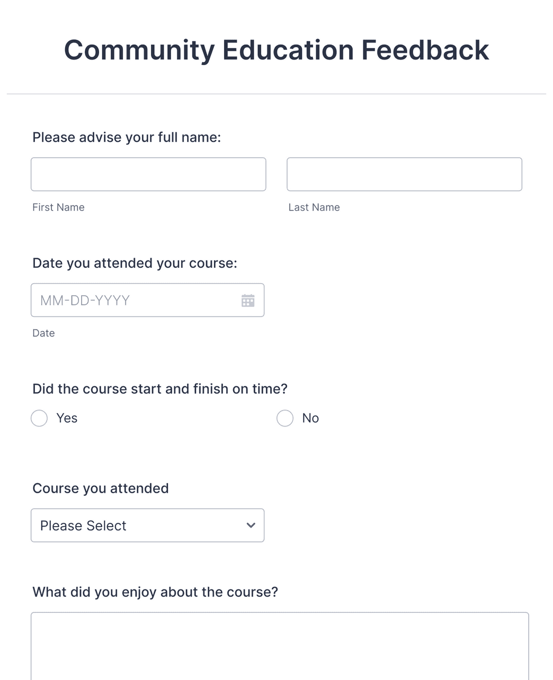Click the Community Education Feedback heading
553x680 pixels.
pyautogui.click(x=276, y=50)
